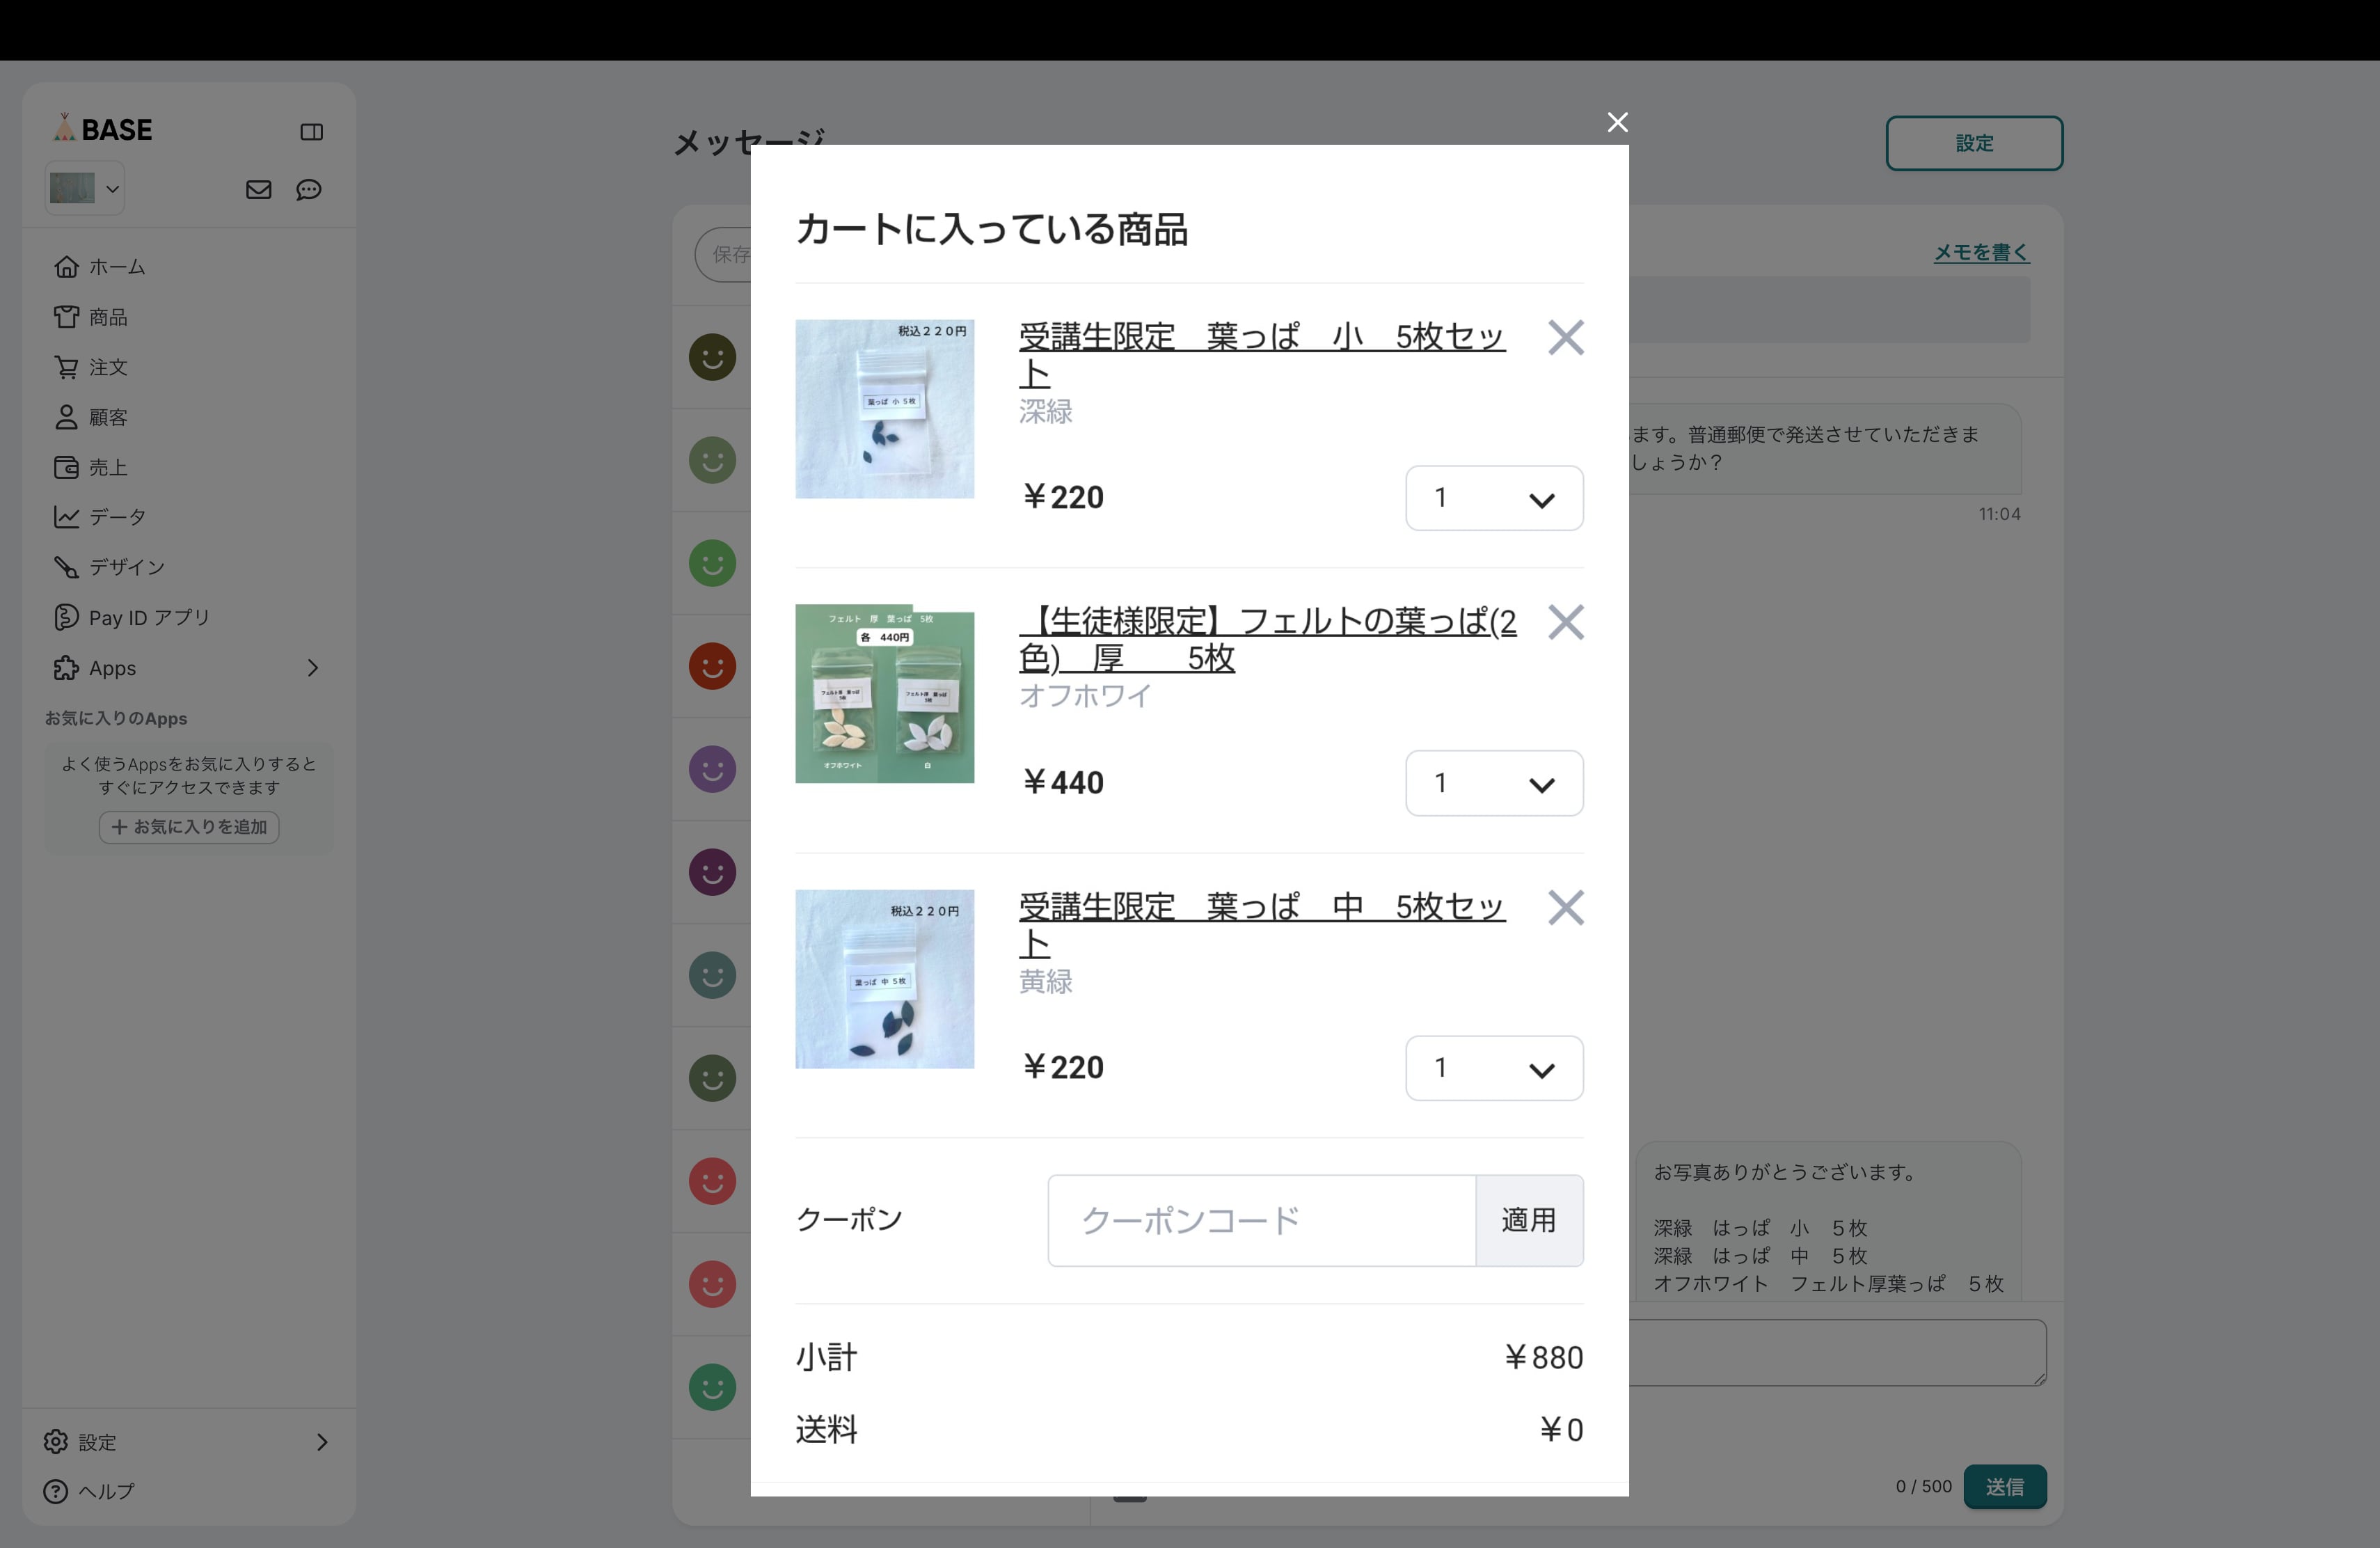Remove 葉っぱ 中 5枚セット from cart

pyautogui.click(x=1565, y=908)
